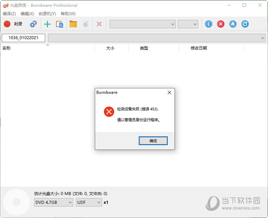Image resolution: width=268 pixels, height=218 pixels.
Task: Click the disc label field 1036_01022021
Action: pyautogui.click(x=23, y=38)
